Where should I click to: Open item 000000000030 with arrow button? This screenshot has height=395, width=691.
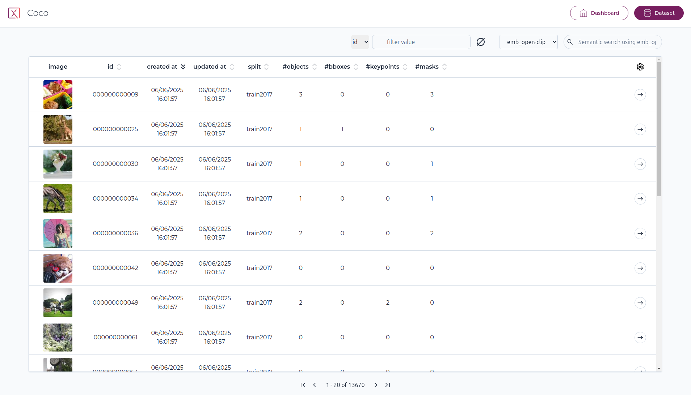[x=640, y=164]
